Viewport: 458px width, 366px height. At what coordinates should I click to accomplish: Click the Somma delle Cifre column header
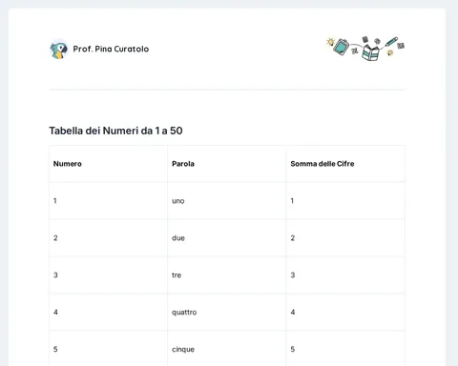323,164
